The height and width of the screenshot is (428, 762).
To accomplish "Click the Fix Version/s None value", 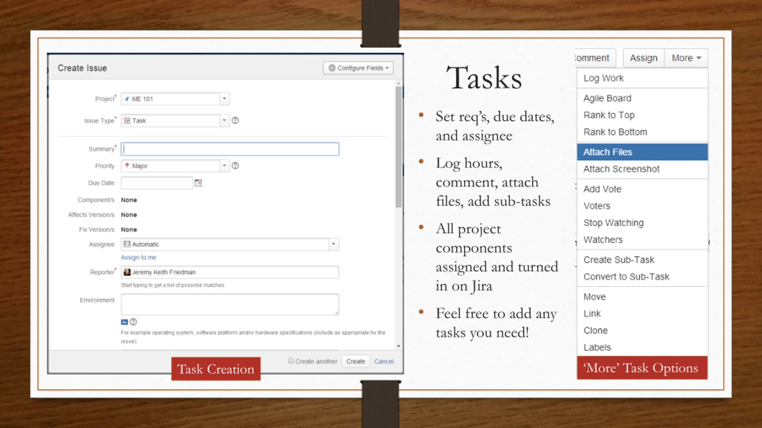I will tap(129, 230).
